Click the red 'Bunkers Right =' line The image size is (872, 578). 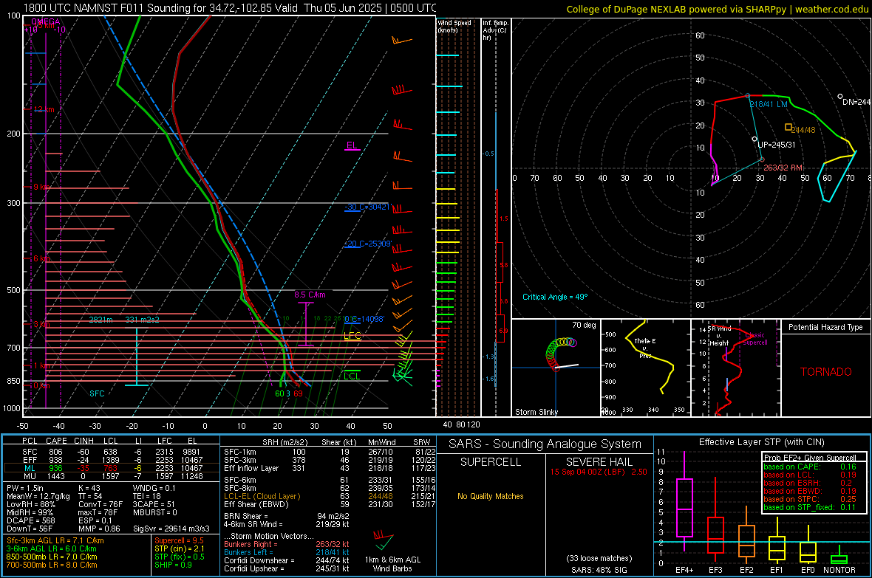coord(287,544)
